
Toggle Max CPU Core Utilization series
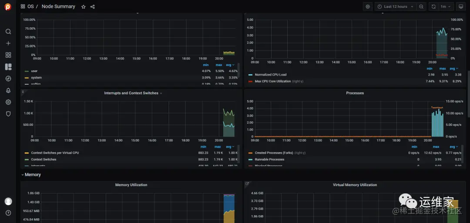click(x=273, y=81)
